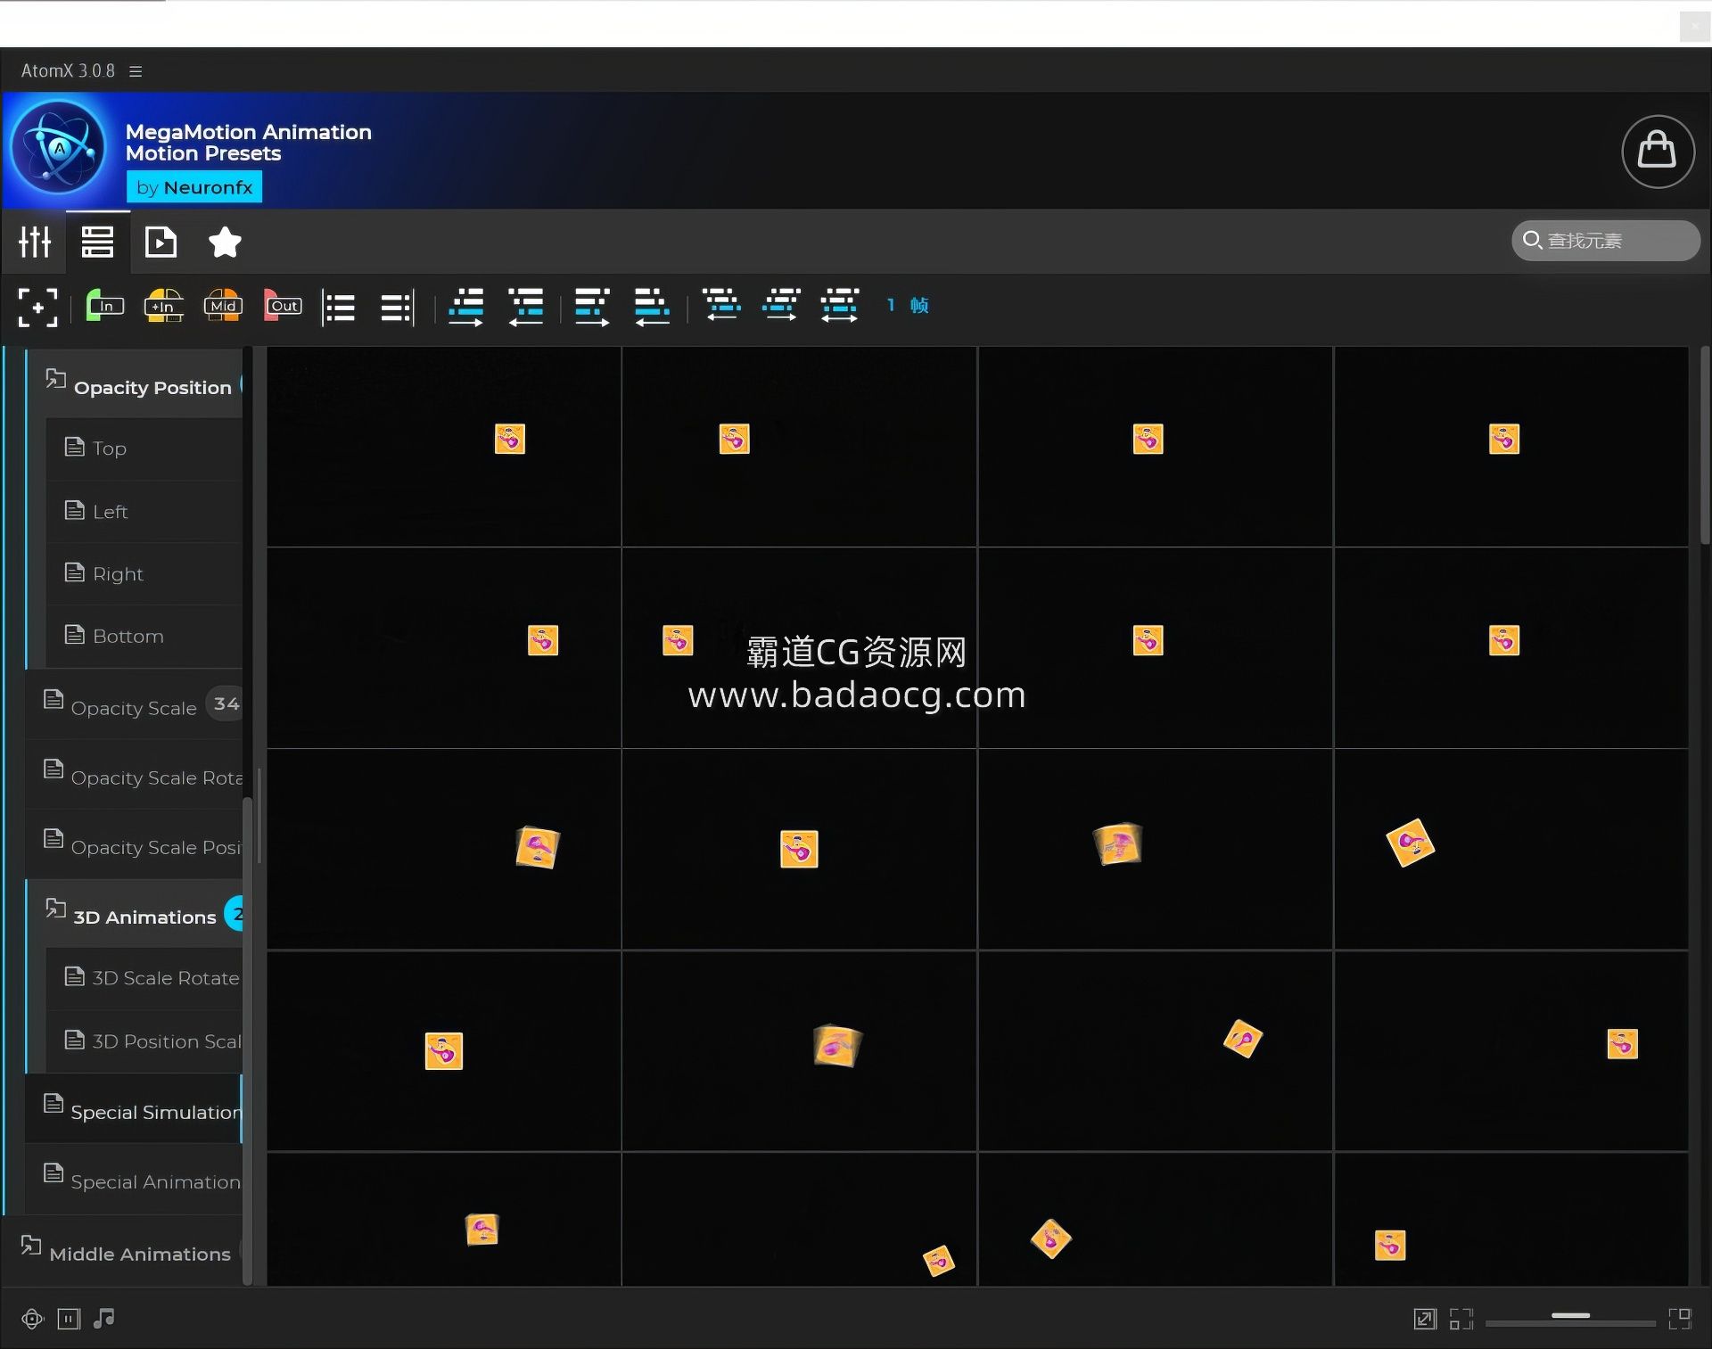Image resolution: width=1712 pixels, height=1349 pixels.
Task: Open the settings sliders tab
Action: click(x=35, y=242)
